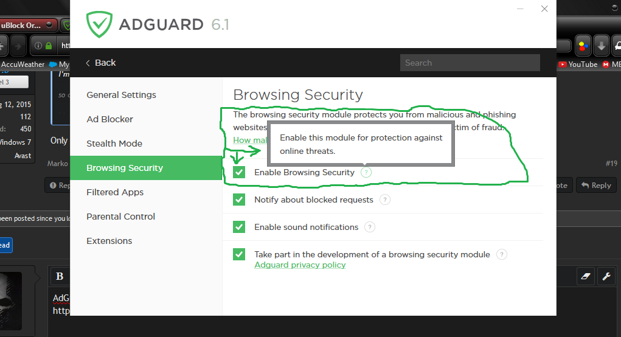The image size is (621, 337).
Task: Click the browser downloads arrow icon
Action: 601,46
